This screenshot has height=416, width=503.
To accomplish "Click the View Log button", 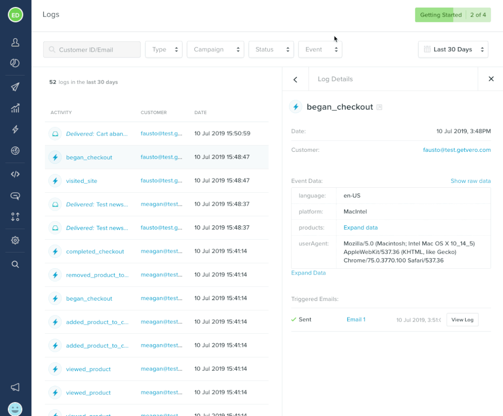I will (462, 320).
